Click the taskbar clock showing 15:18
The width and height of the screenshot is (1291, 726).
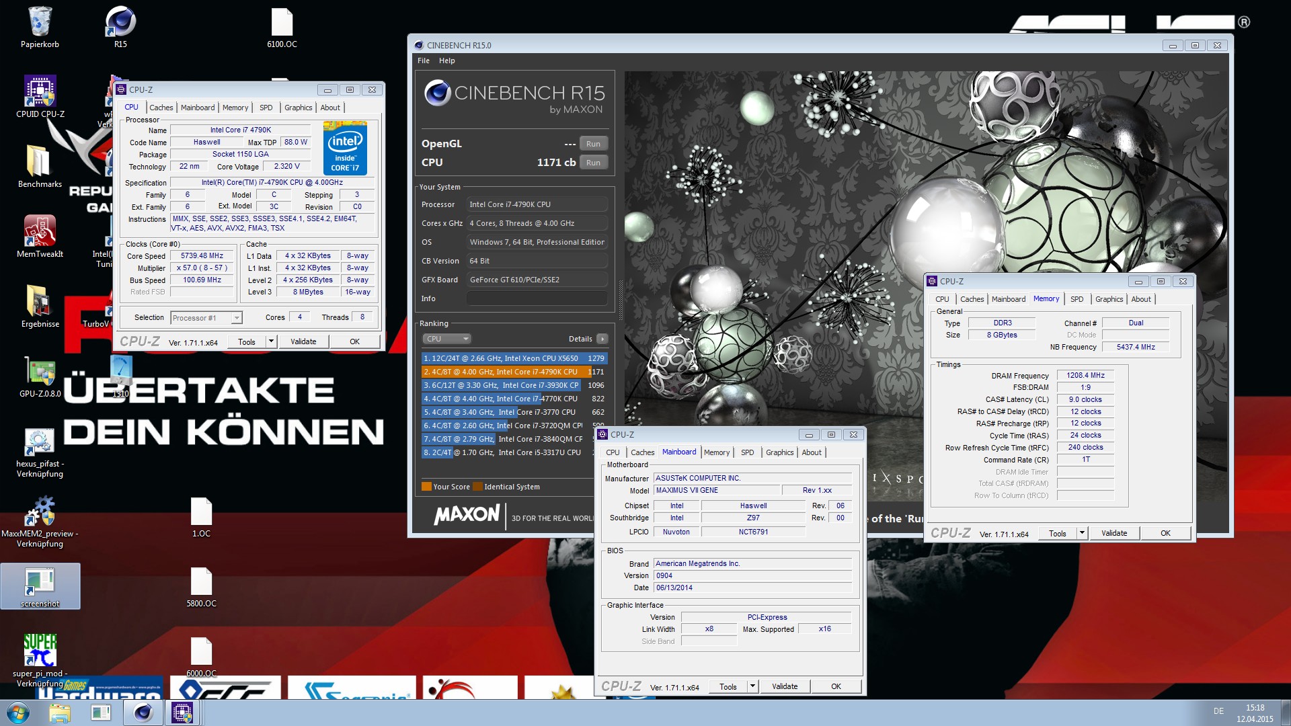pyautogui.click(x=1255, y=713)
